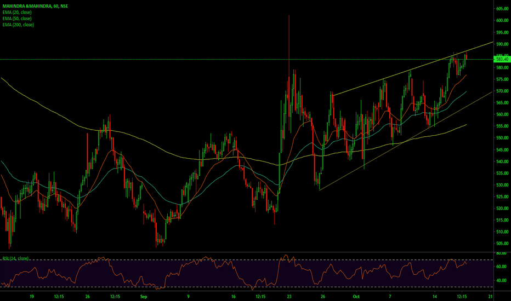
Task: Click the 21 date label on time axis
Action: (x=491, y=297)
